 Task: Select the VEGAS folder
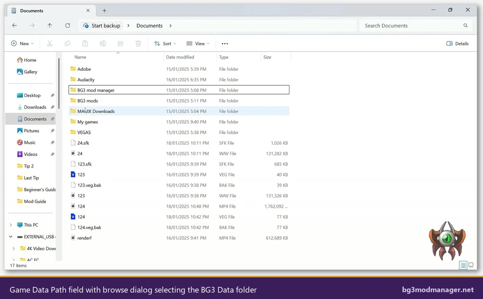(179, 132)
